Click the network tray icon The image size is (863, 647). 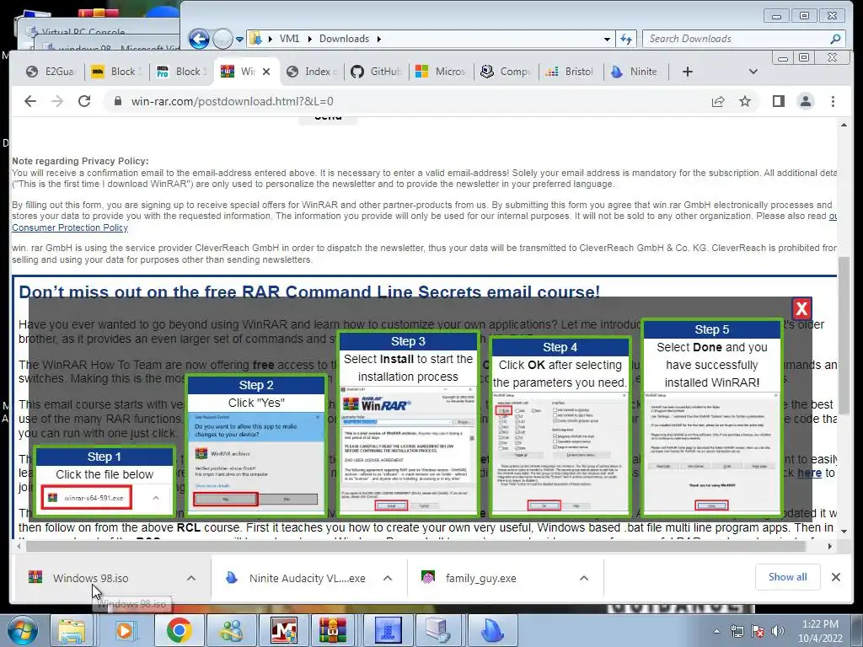737,631
